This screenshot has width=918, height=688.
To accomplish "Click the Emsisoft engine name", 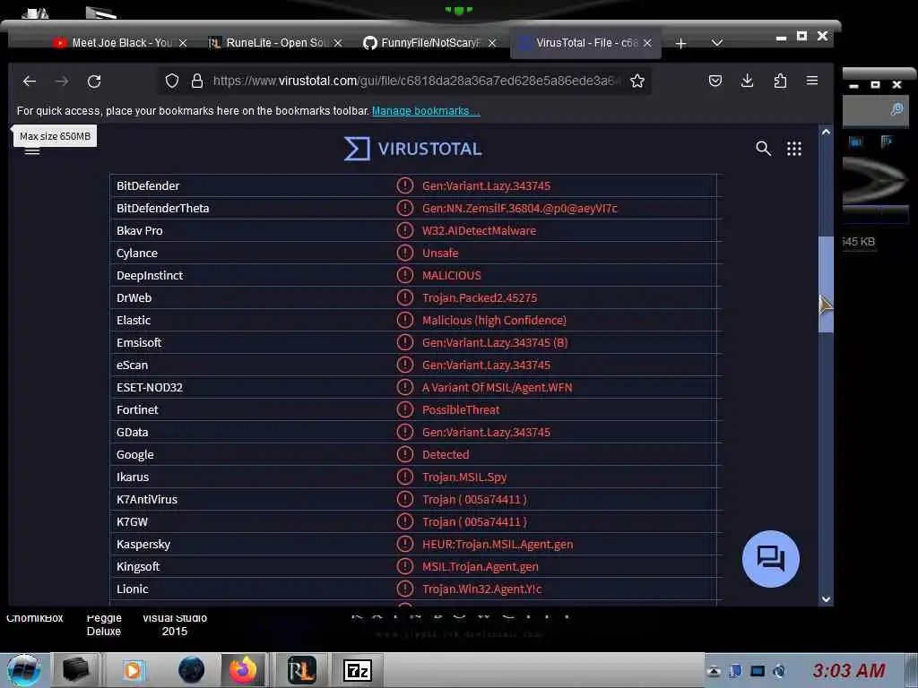I will coord(139,343).
